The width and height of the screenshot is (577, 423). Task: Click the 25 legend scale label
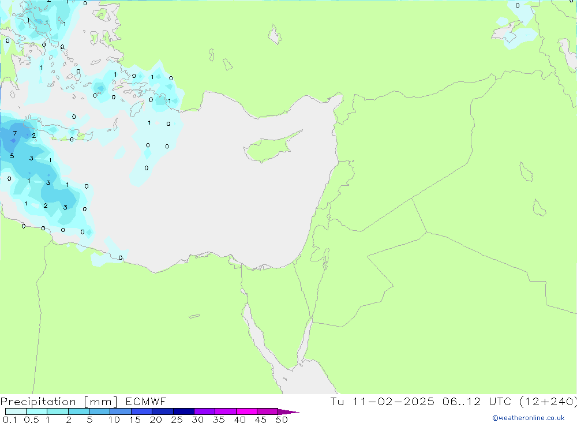coord(177,420)
